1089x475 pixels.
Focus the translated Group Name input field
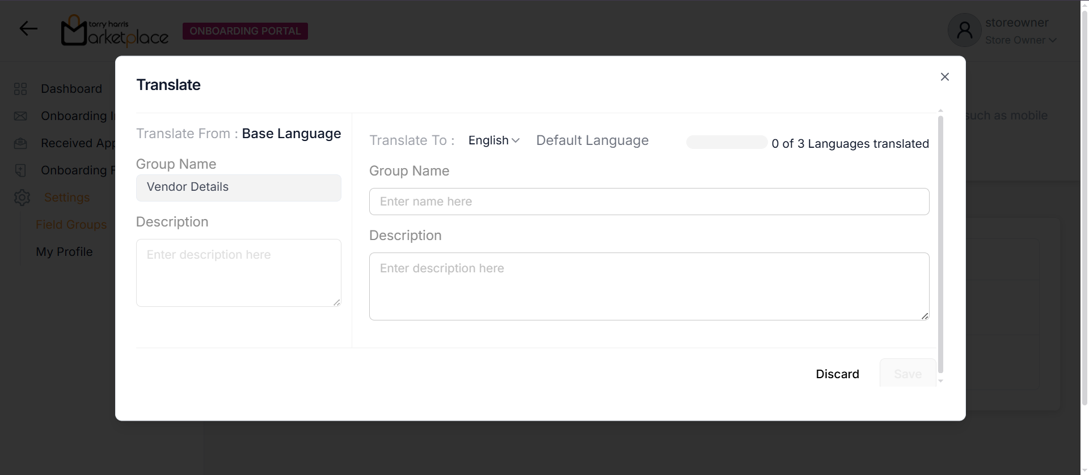[649, 202]
